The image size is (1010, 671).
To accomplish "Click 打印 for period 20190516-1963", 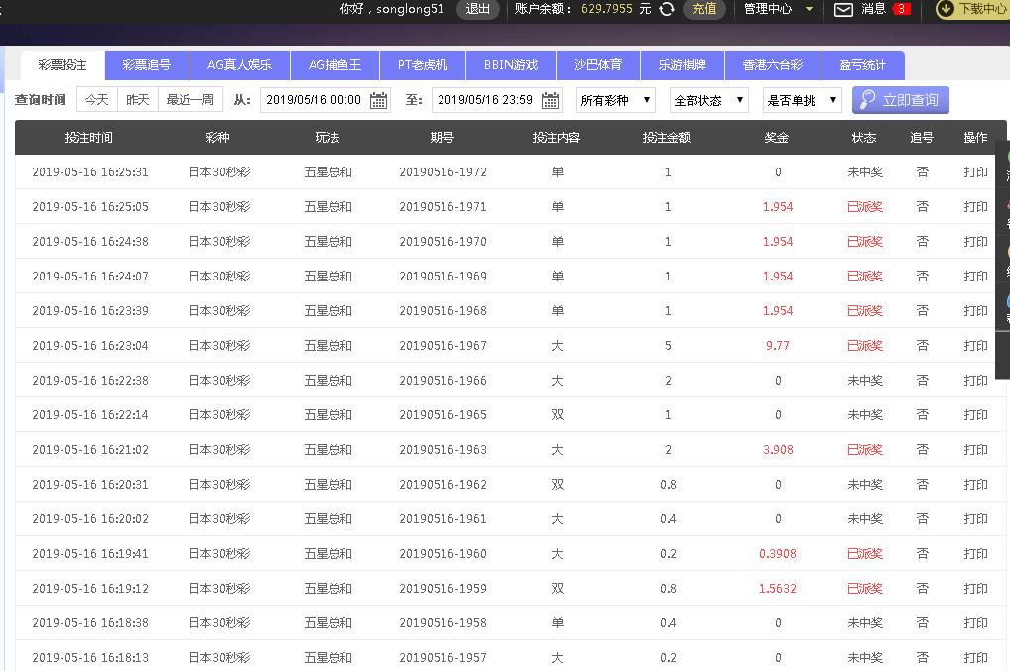I will pos(976,450).
